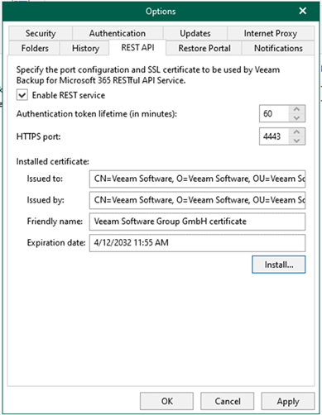Select the Internet Proxy tab
This screenshot has height=415, width=322.
[271, 33]
